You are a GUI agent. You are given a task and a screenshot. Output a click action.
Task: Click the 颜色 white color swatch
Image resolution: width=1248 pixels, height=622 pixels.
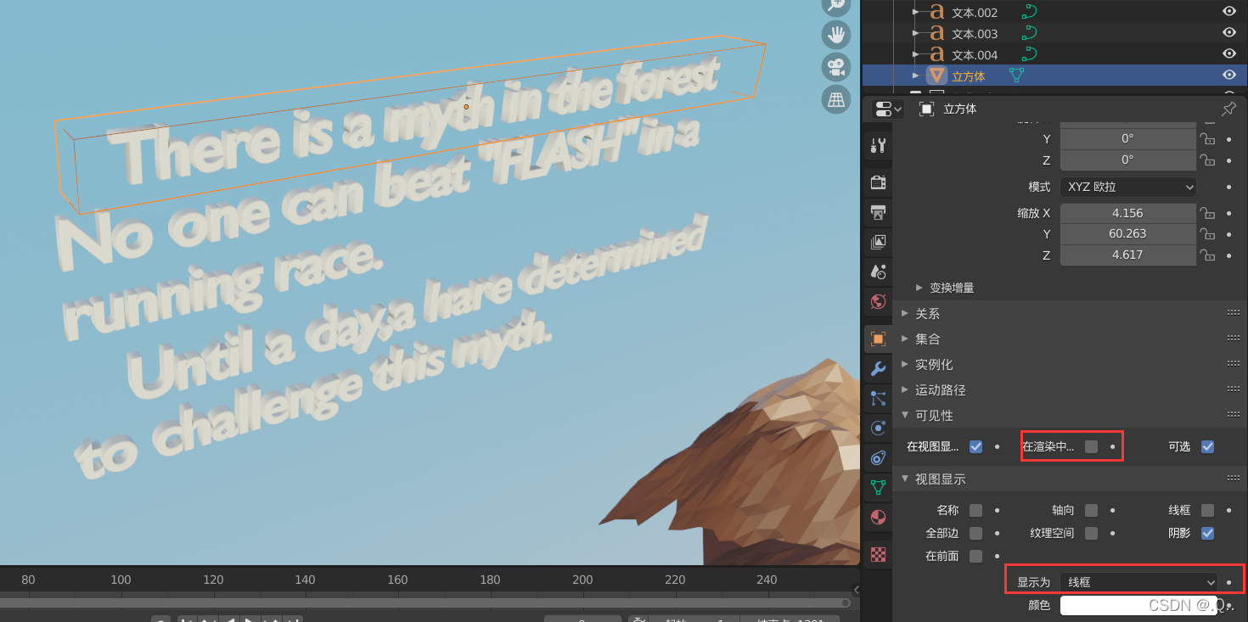point(1138,605)
